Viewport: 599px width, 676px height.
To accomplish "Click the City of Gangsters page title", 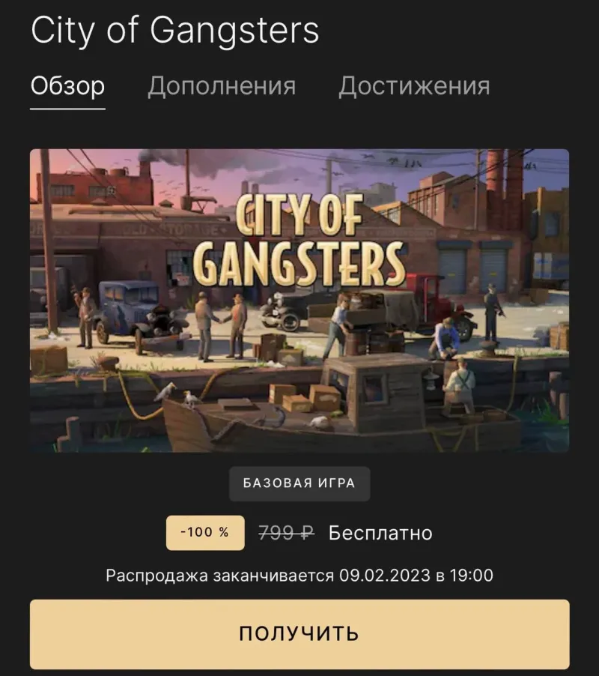I will tap(175, 30).
